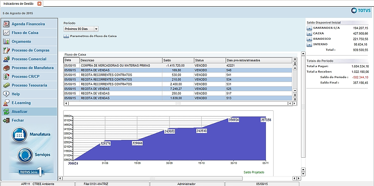Open Processo de Manufatura menu item

click(x=29, y=68)
